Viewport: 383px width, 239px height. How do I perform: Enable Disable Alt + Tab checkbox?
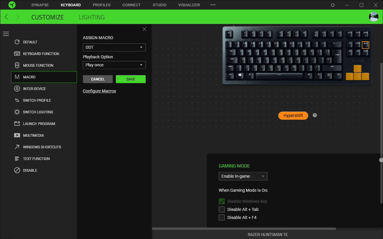(222, 209)
